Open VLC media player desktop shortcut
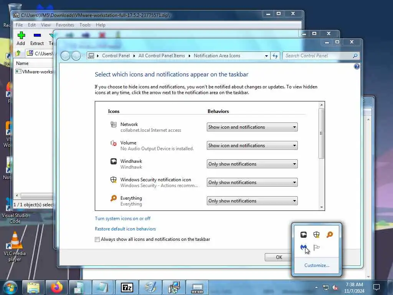The height and width of the screenshot is (295, 393). click(x=15, y=247)
